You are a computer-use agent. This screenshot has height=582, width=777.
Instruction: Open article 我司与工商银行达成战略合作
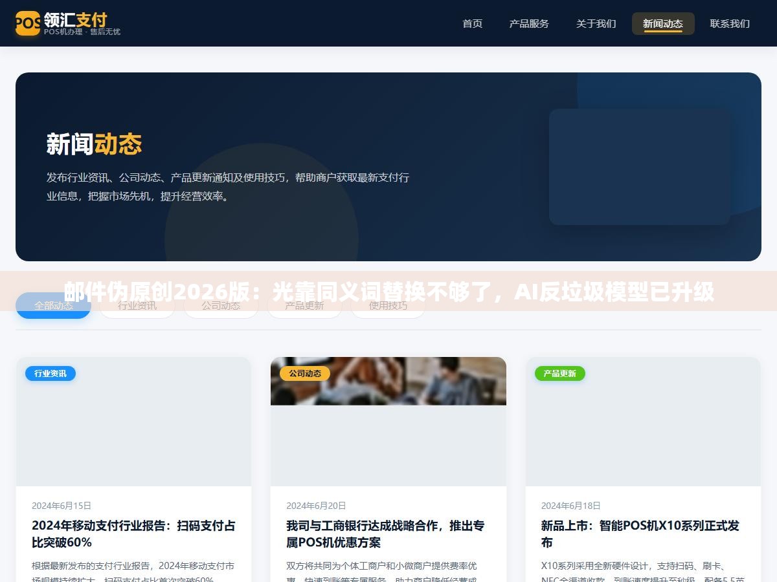385,533
